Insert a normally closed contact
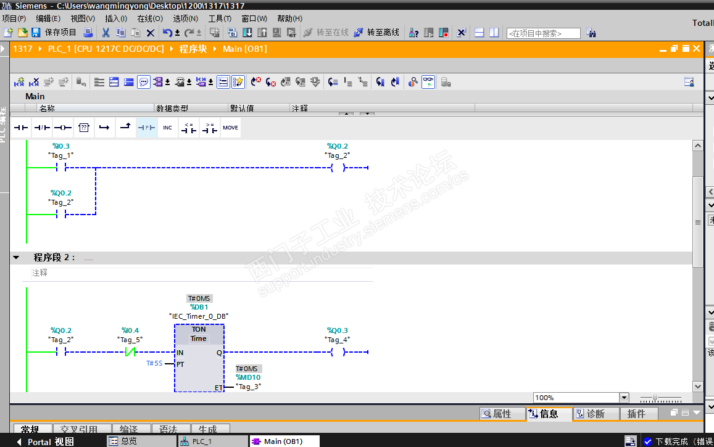The height and width of the screenshot is (447, 714). click(x=42, y=128)
